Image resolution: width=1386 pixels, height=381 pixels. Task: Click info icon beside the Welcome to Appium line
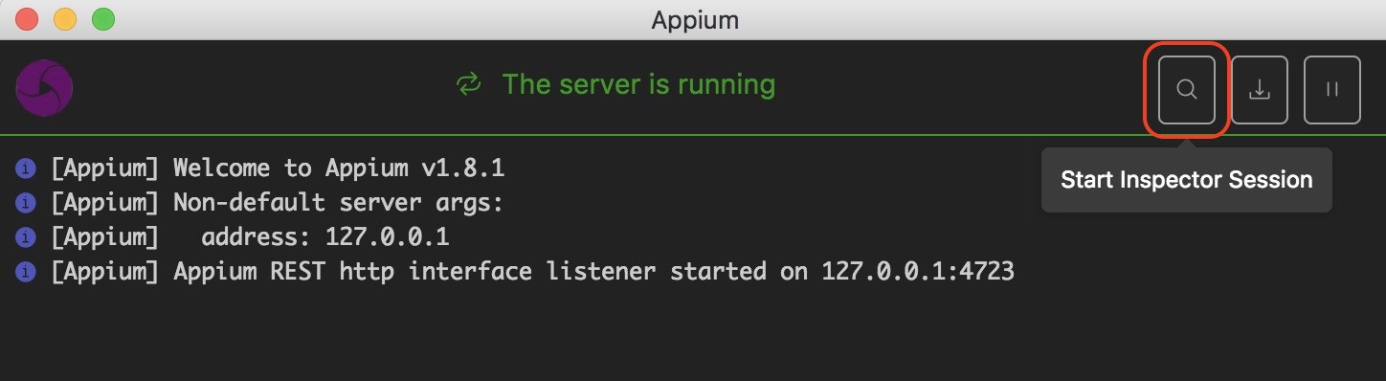pyautogui.click(x=26, y=169)
